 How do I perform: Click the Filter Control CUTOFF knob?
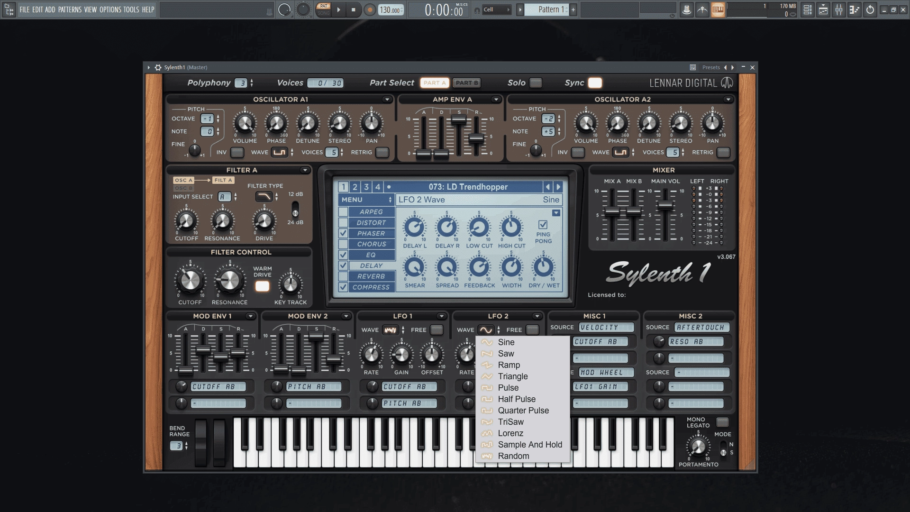(191, 281)
